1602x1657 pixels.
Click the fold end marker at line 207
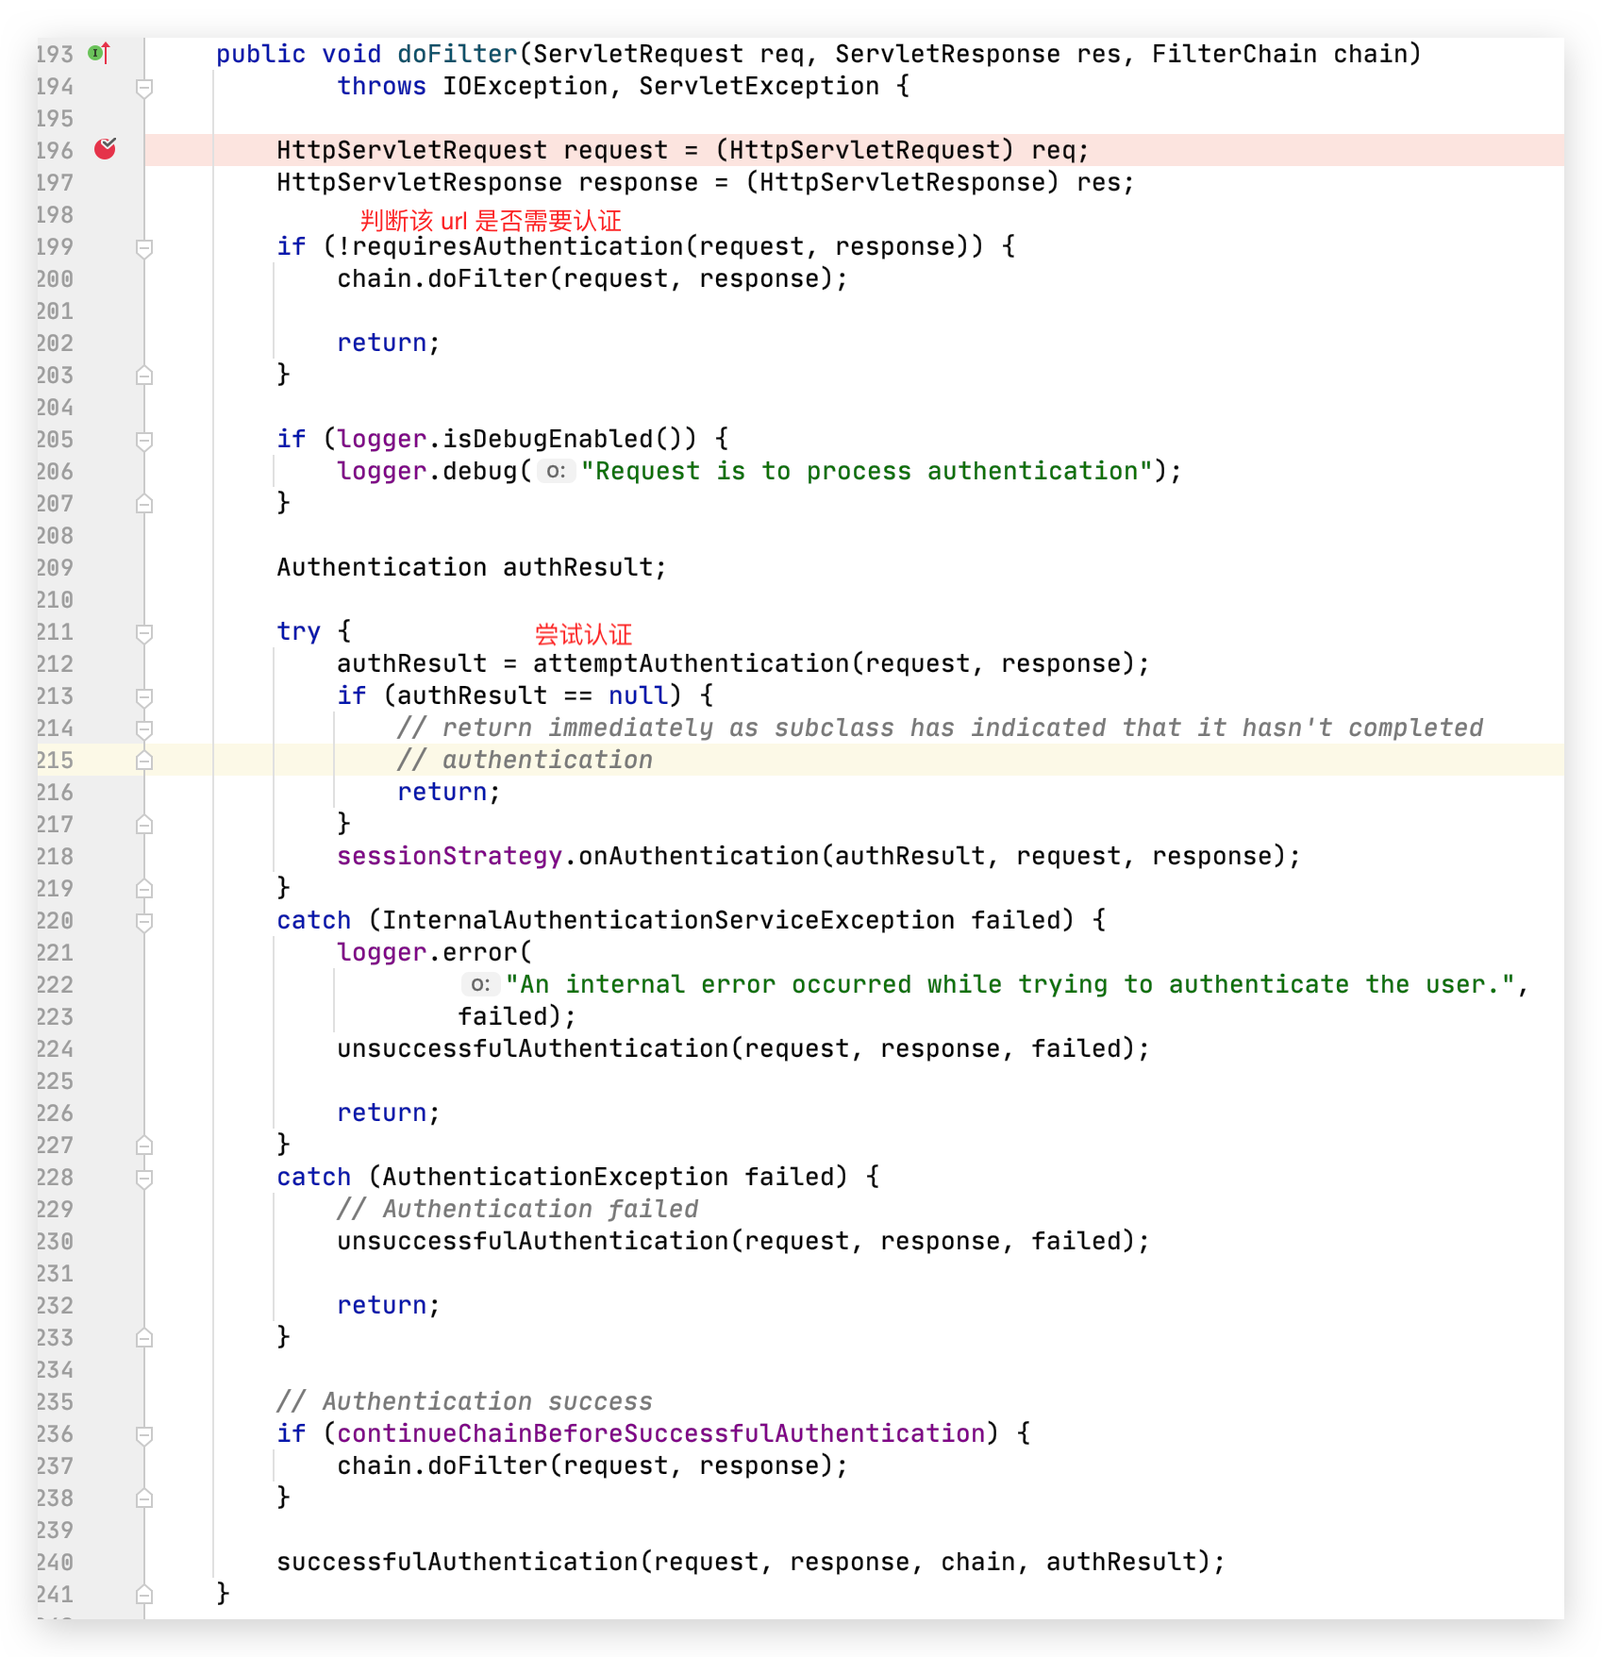point(144,504)
